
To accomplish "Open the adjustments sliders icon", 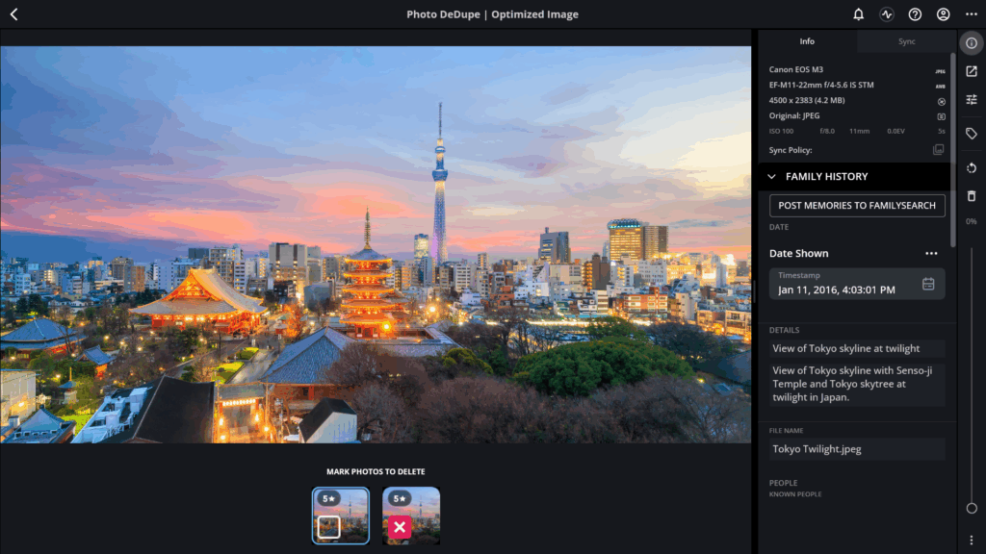I will point(972,100).
